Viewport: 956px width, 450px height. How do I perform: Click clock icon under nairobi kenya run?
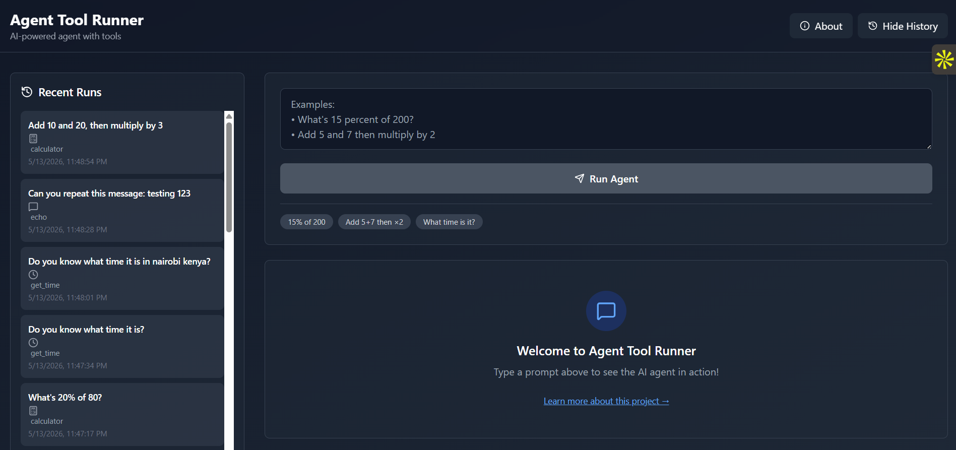pos(33,275)
